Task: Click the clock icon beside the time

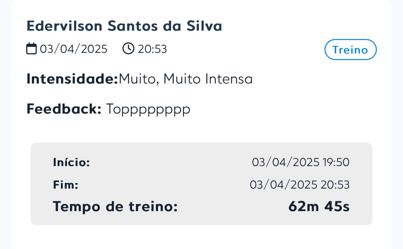Action: [x=128, y=49]
